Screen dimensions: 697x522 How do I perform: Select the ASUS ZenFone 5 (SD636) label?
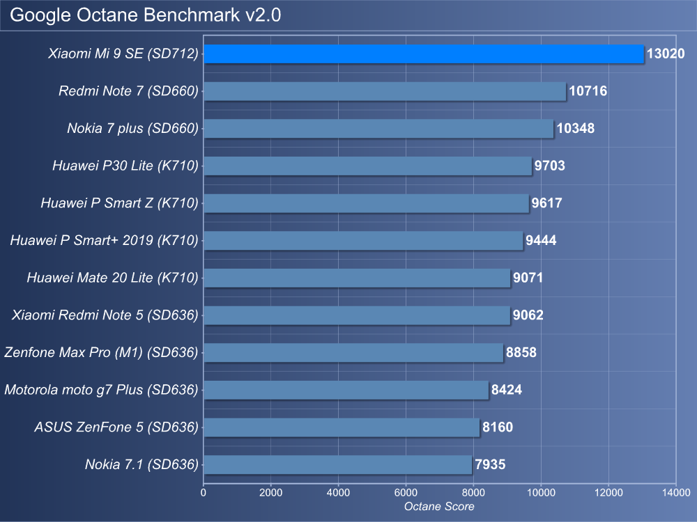pyautogui.click(x=116, y=427)
